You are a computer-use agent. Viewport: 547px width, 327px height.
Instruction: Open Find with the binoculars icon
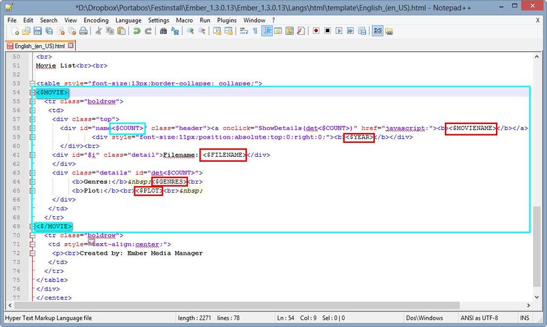tap(163, 31)
